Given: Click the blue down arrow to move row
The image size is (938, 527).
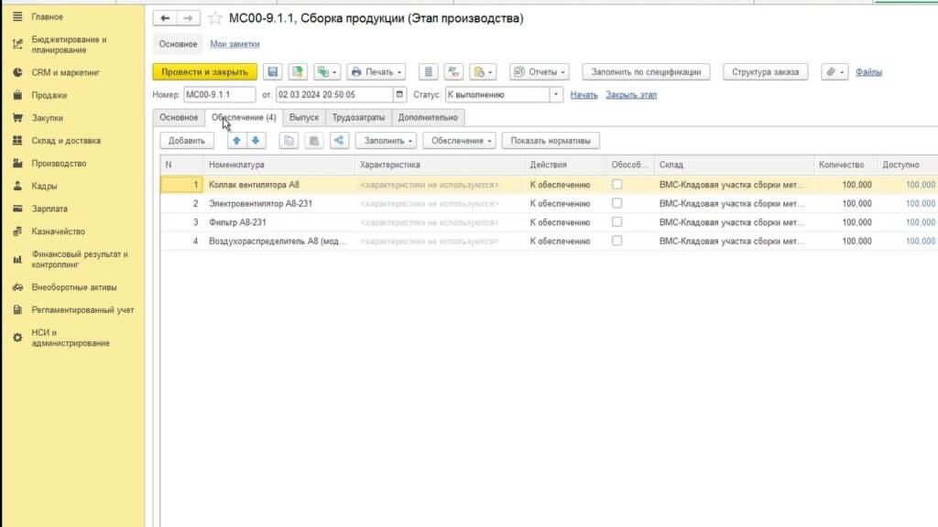Looking at the screenshot, I should coord(255,140).
